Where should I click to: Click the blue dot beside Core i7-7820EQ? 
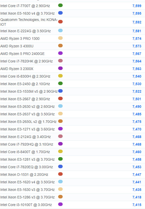pos(60,166)
